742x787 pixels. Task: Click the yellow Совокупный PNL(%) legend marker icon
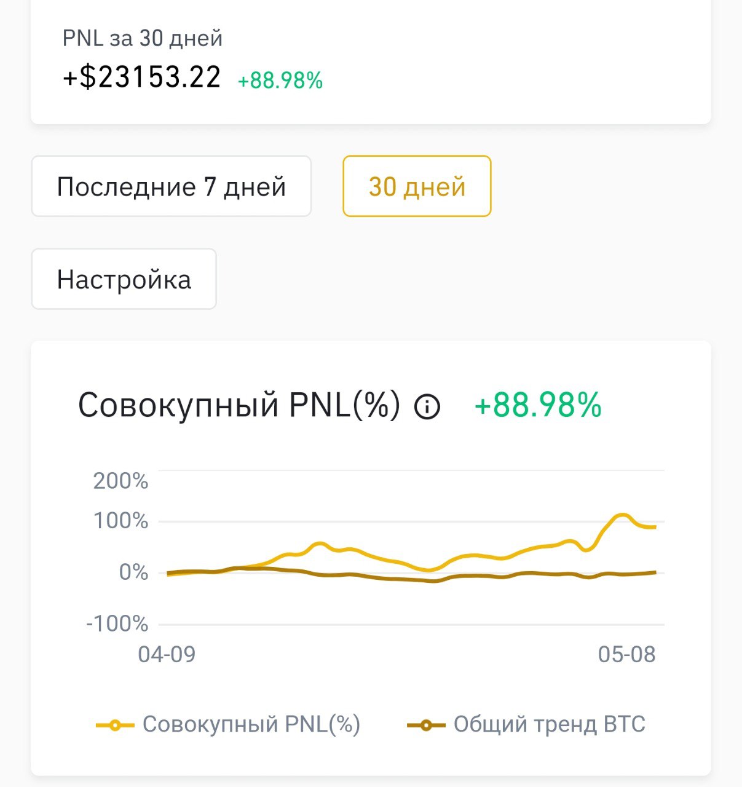point(115,725)
